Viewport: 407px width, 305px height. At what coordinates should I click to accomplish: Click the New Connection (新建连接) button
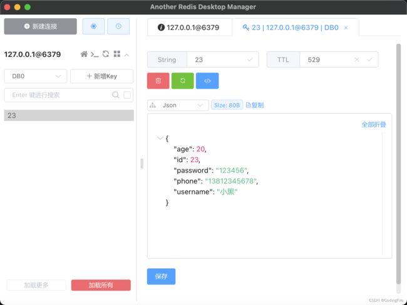click(40, 26)
